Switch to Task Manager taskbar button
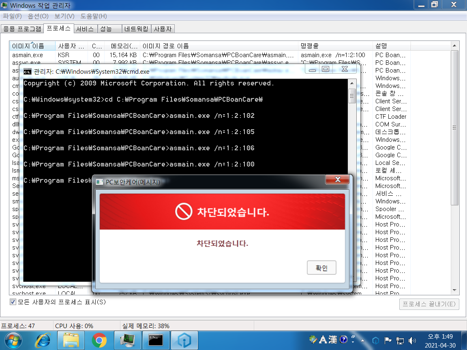 [x=127, y=340]
